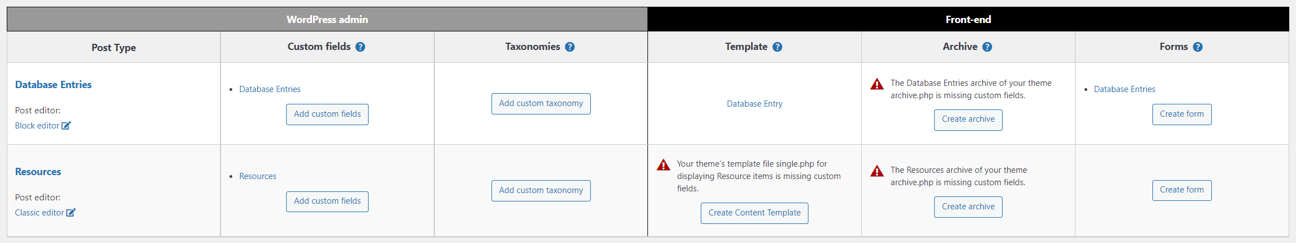The image size is (1296, 243).
Task: Create archive for Resources
Action: pyautogui.click(x=968, y=207)
